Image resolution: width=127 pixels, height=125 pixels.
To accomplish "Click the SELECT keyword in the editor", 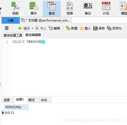I will [x=18, y=42].
